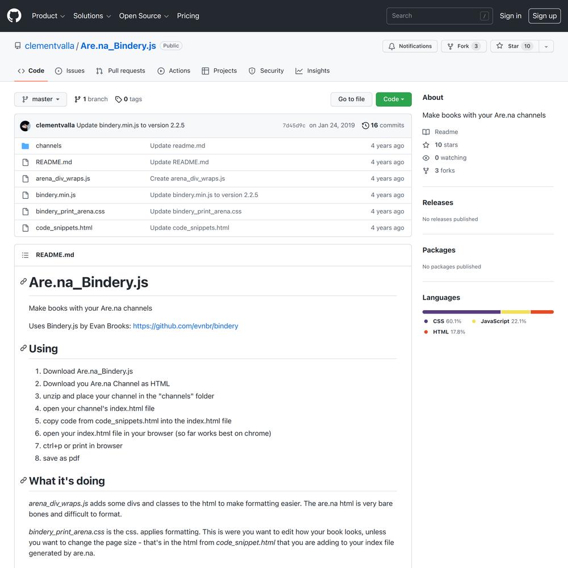The width and height of the screenshot is (568, 568).
Task: Switch to the Insights tab
Action: point(312,71)
